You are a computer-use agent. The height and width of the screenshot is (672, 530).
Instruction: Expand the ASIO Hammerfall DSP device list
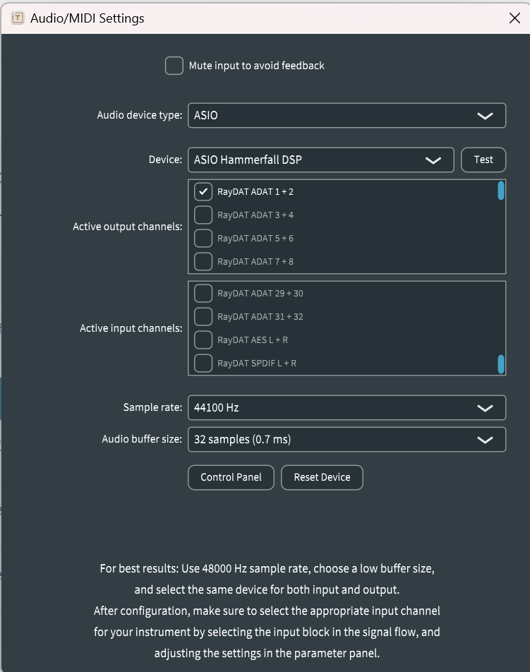tap(320, 160)
